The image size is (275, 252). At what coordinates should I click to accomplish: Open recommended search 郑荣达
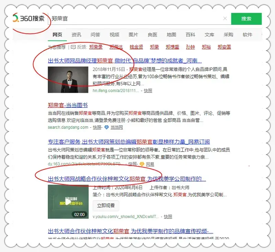[x=116, y=47]
